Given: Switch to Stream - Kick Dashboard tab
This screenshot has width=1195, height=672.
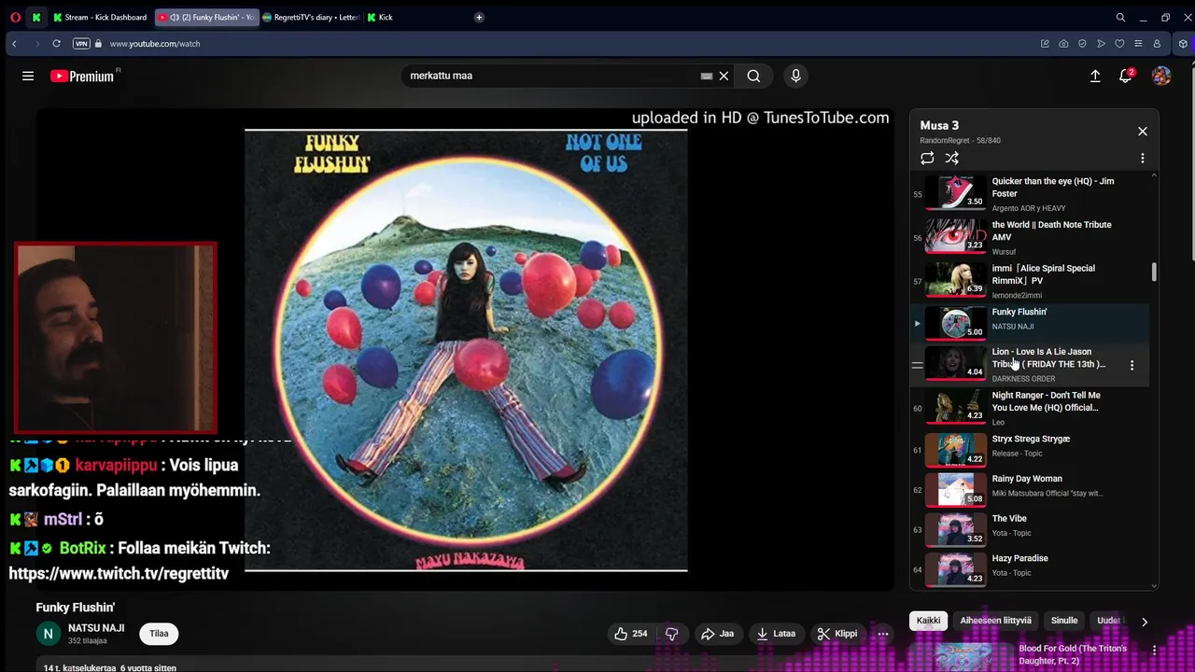Looking at the screenshot, I should 101,17.
